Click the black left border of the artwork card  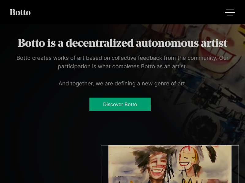tap(105, 164)
